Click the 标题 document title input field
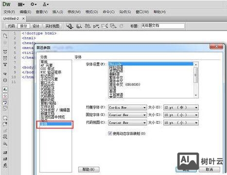The height and width of the screenshot is (175, 227). [x=163, y=26]
